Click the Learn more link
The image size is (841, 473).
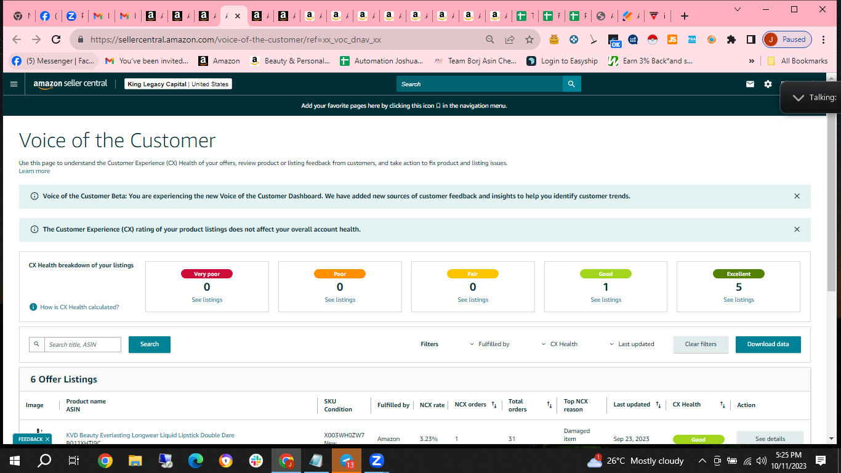(x=34, y=171)
